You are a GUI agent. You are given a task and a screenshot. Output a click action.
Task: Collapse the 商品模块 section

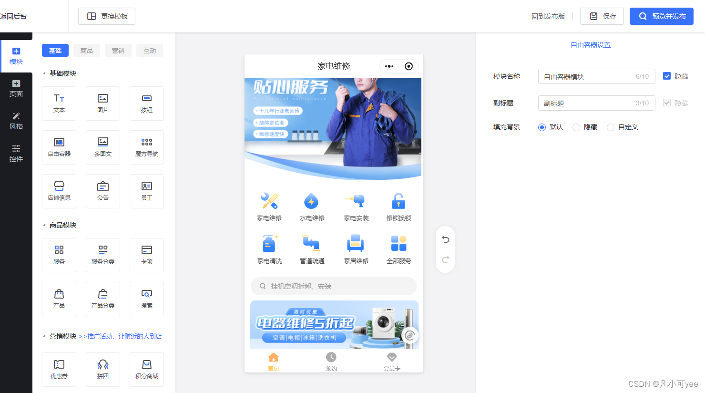pos(44,225)
